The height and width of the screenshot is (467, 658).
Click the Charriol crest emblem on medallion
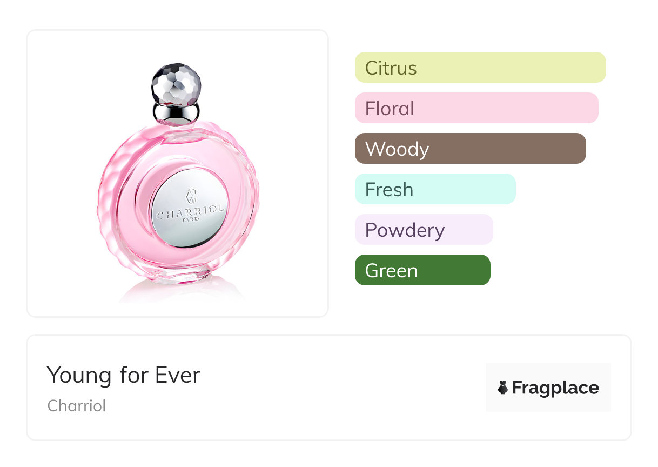click(191, 196)
